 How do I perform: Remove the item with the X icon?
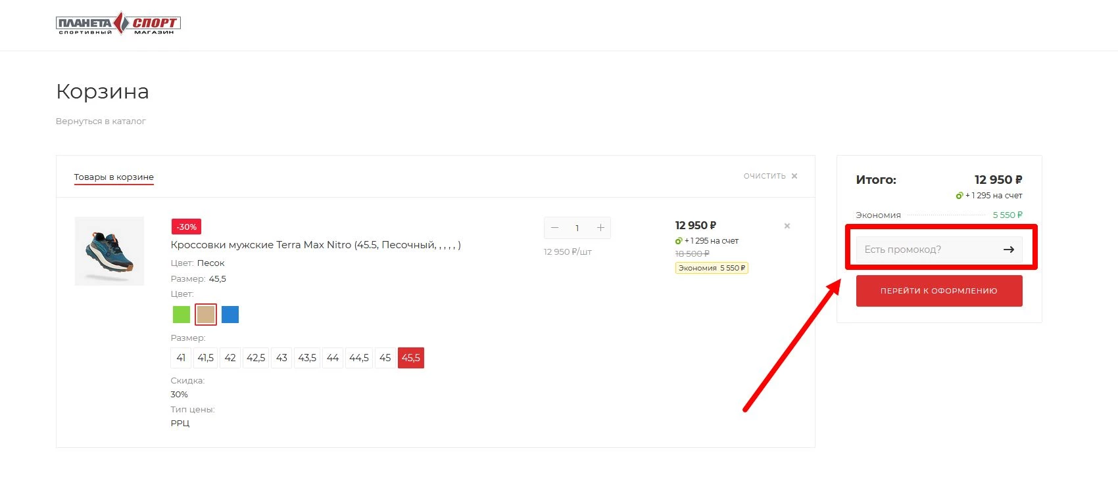787,226
